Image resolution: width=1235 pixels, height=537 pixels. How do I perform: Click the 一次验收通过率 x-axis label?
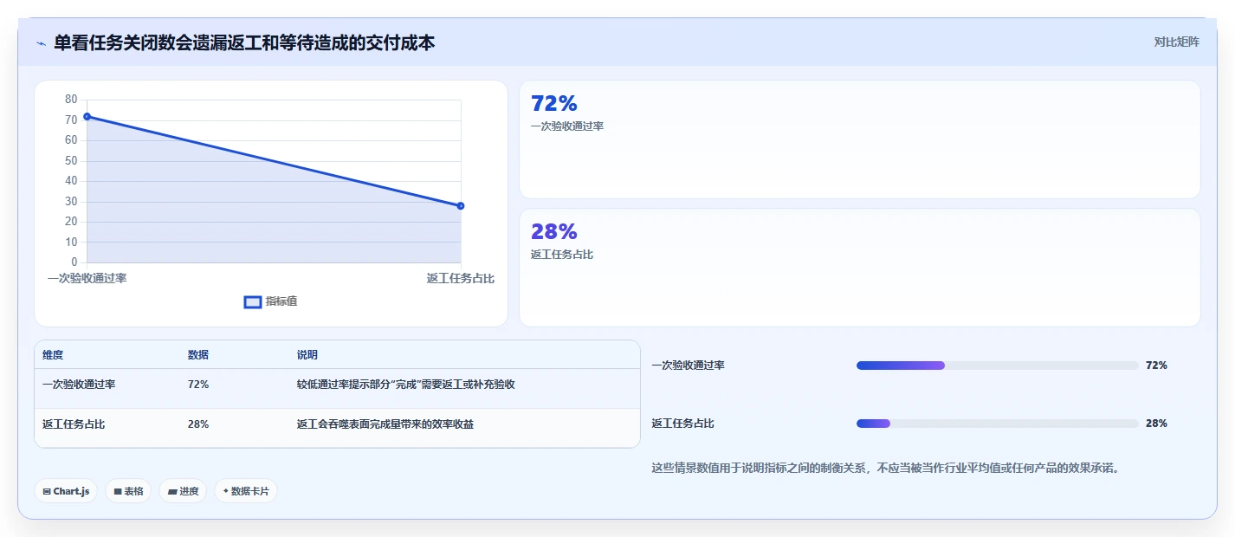pos(87,278)
